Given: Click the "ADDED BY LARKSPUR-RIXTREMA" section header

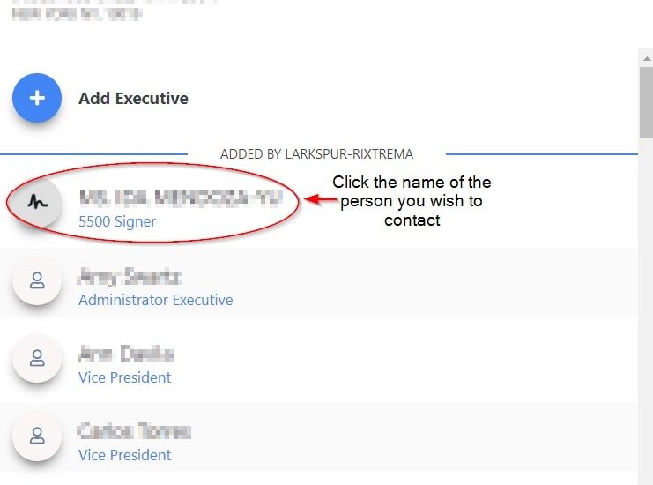Looking at the screenshot, I should pyautogui.click(x=316, y=153).
